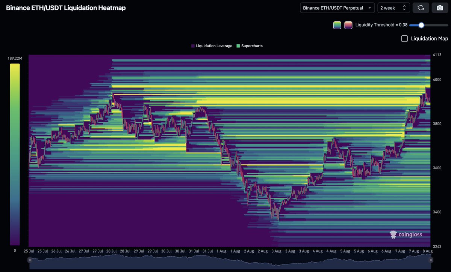This screenshot has width=451, height=272.
Task: Click the 3800 price axis label
Action: 437,123
